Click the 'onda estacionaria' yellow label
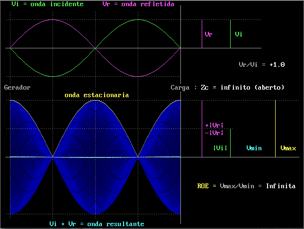Image resolution: width=304 pixels, height=229 pixels. pos(97,95)
